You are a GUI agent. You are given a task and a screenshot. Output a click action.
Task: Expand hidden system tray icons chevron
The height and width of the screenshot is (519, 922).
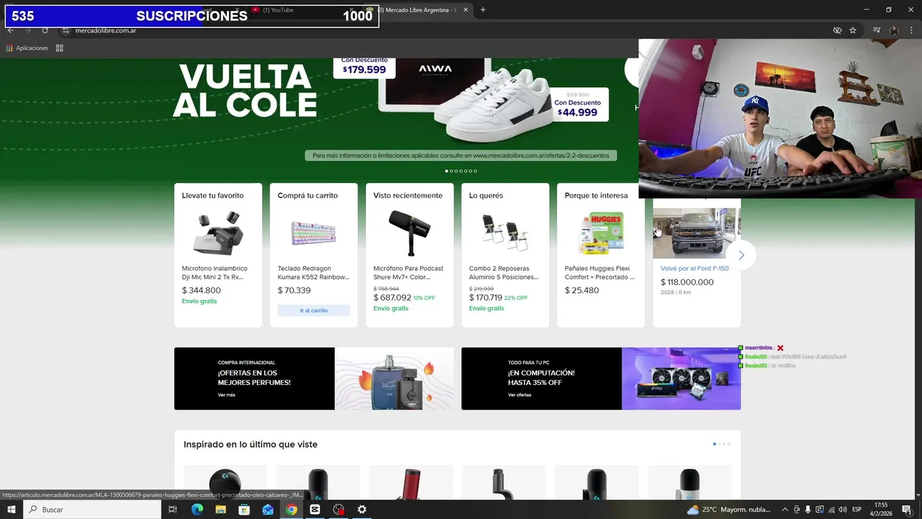click(784, 510)
